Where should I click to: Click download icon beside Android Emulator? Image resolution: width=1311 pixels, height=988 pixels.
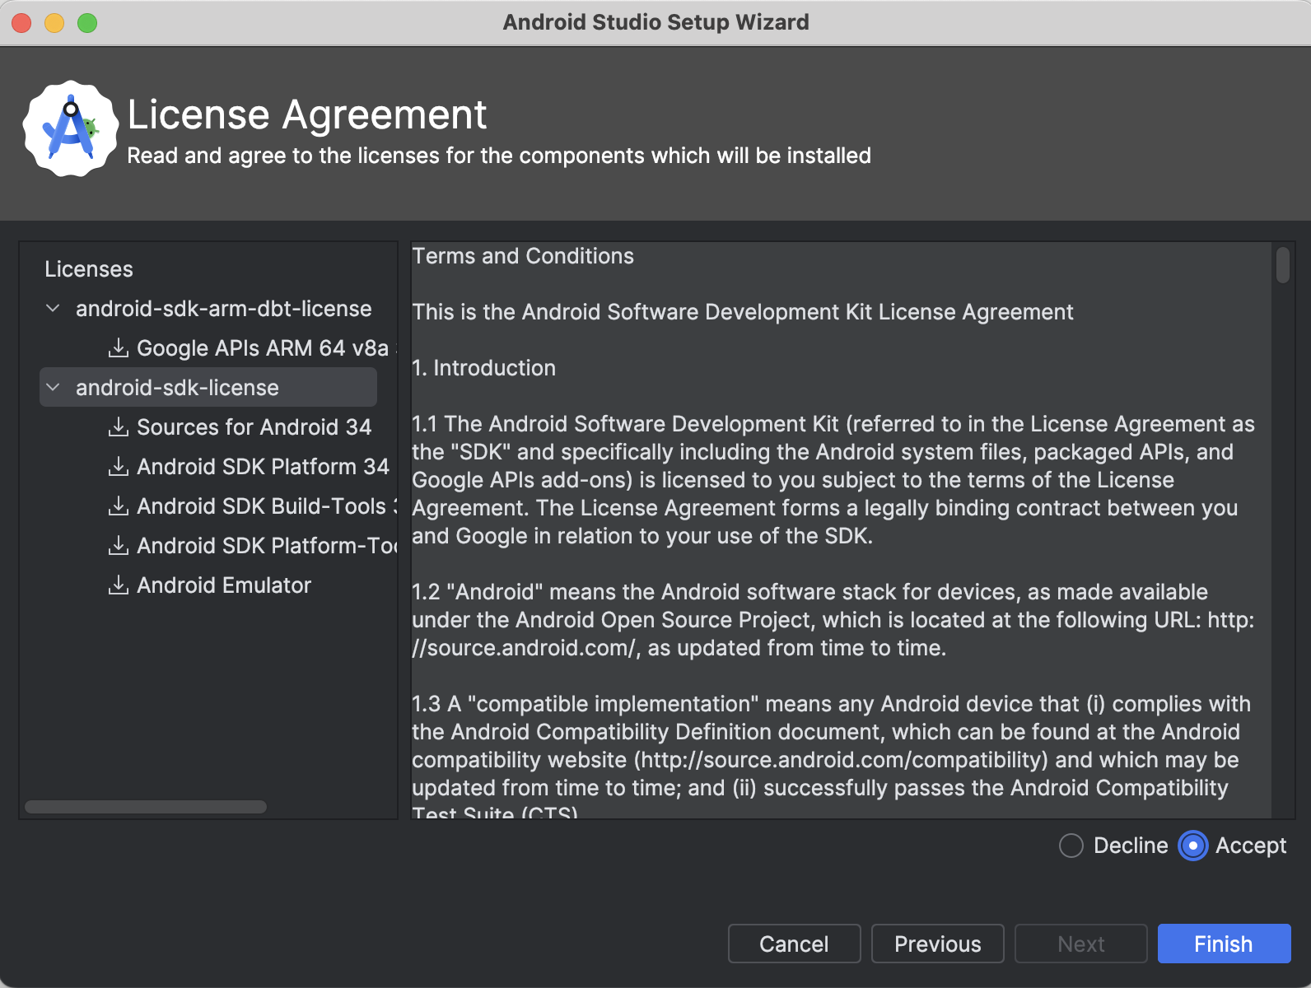pyautogui.click(x=119, y=585)
